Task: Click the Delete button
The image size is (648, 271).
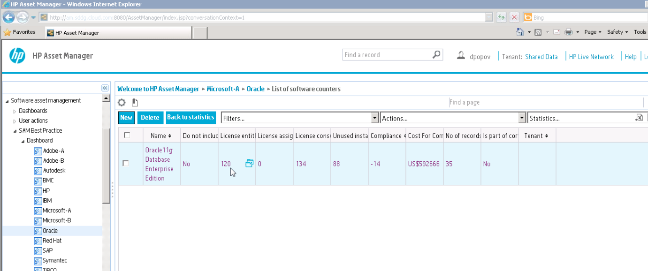Action: [150, 118]
